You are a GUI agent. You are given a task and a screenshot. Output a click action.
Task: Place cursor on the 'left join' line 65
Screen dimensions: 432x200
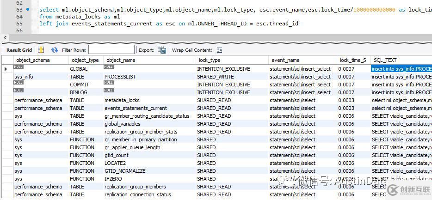coord(169,24)
